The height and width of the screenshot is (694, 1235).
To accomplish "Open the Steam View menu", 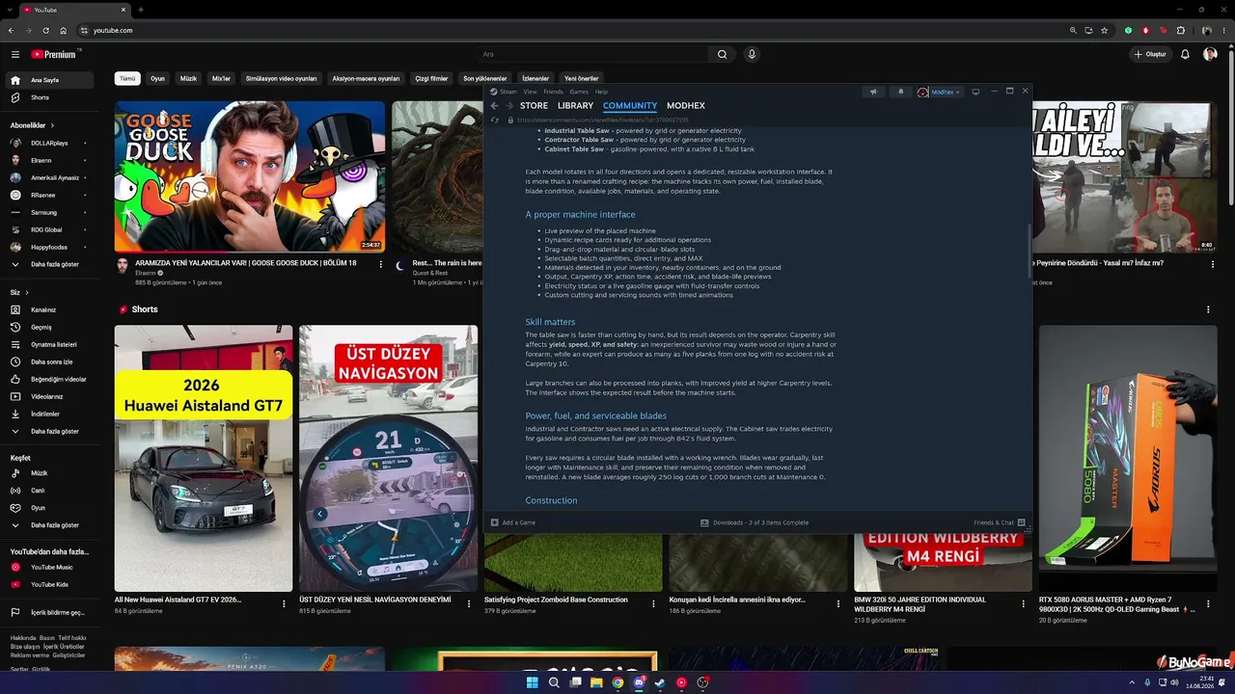I will [x=530, y=92].
